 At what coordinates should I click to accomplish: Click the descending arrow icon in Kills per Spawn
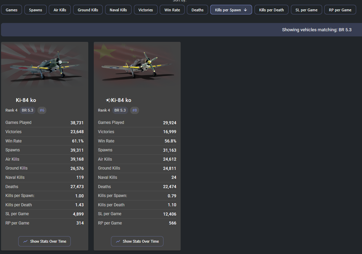245,10
